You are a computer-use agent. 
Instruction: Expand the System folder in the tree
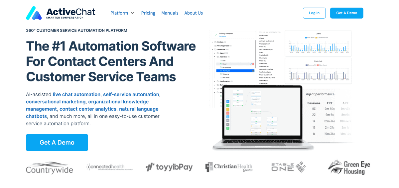(213, 42)
